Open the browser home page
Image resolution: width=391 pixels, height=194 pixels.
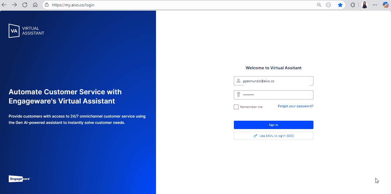point(35,5)
